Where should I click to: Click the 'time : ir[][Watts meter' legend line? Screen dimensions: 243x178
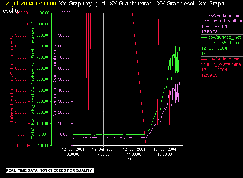click(x=222, y=64)
